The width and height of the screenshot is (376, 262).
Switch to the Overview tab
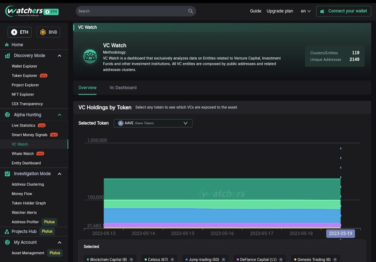(87, 87)
